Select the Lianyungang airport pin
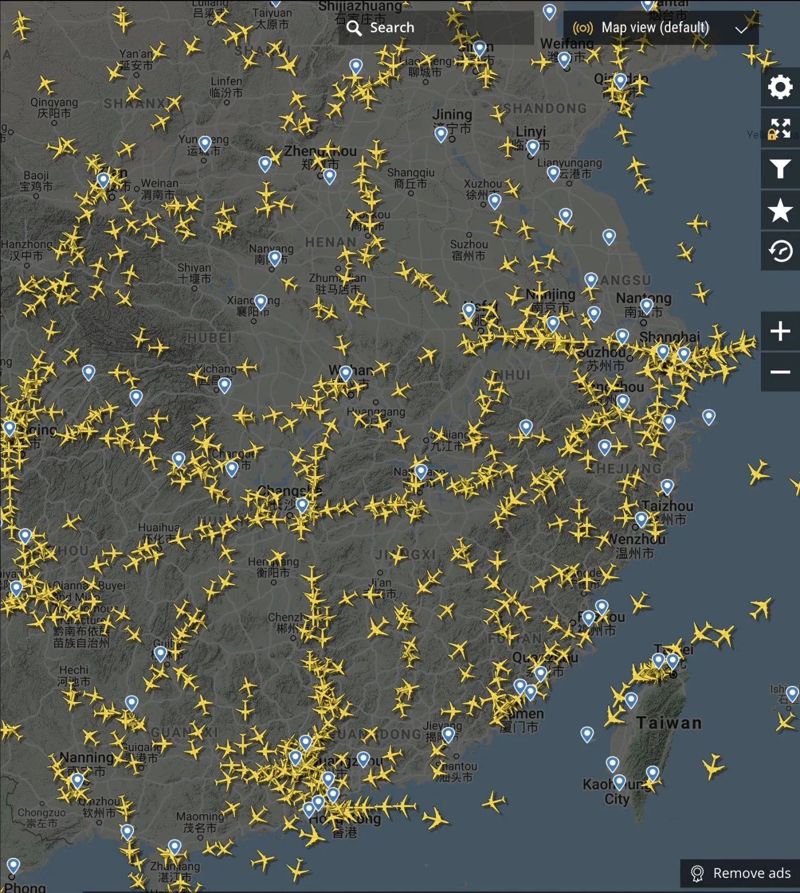Image resolution: width=800 pixels, height=893 pixels. point(553,174)
